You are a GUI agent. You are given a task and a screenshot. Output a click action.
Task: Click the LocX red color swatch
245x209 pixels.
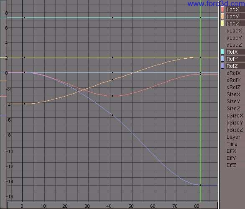pyautogui.click(x=222, y=9)
